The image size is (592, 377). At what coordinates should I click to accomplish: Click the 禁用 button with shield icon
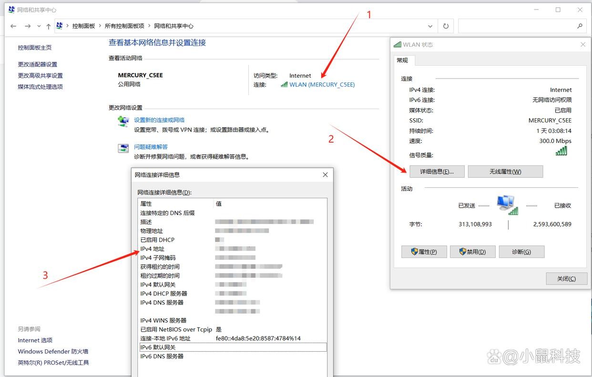click(473, 252)
